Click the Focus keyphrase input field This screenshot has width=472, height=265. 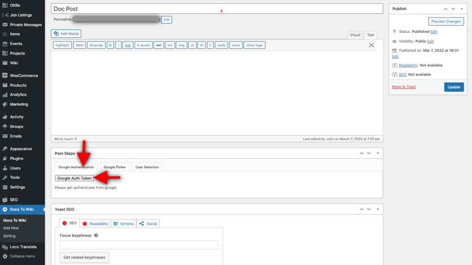click(x=139, y=245)
